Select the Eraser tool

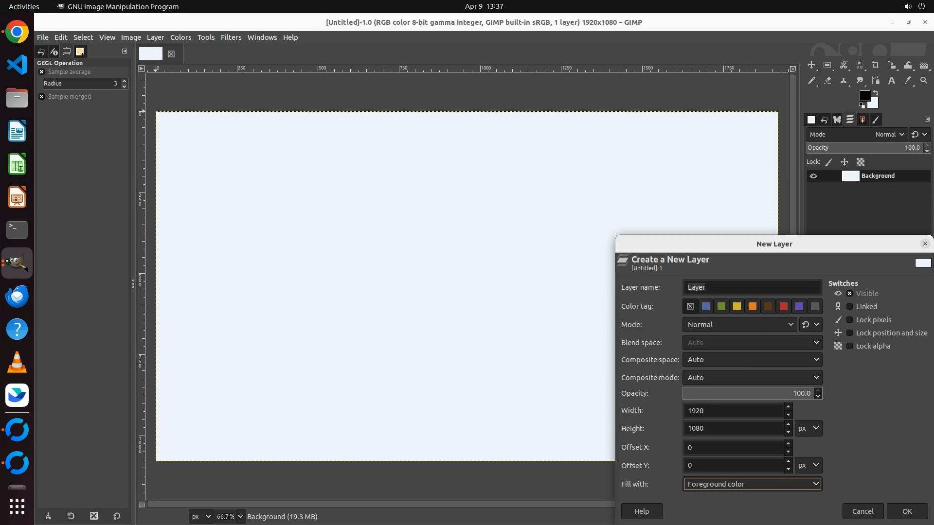827,81
